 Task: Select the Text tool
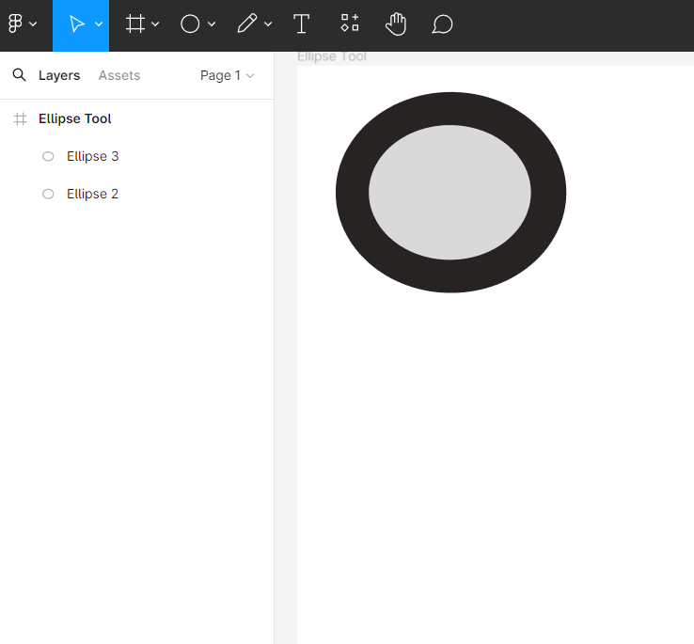[302, 24]
